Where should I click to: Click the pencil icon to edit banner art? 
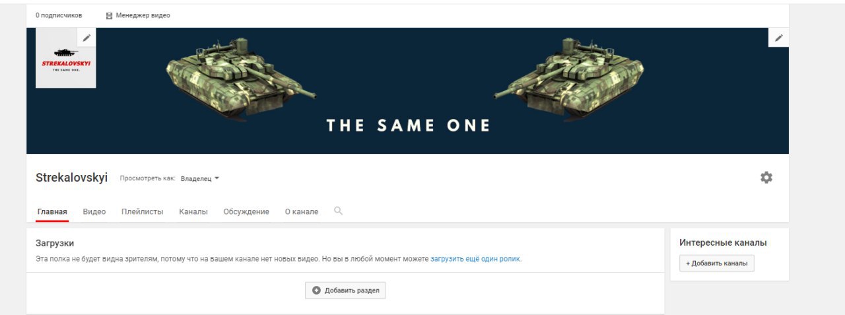[x=779, y=38]
